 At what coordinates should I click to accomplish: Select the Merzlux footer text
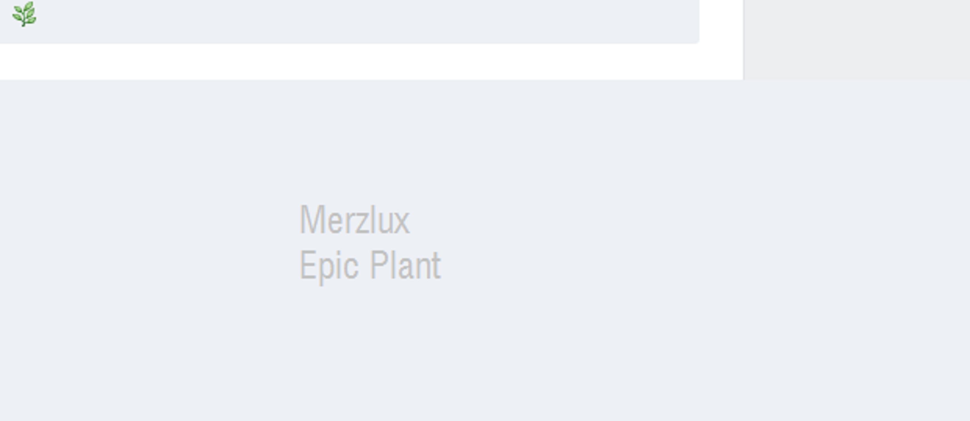click(354, 220)
